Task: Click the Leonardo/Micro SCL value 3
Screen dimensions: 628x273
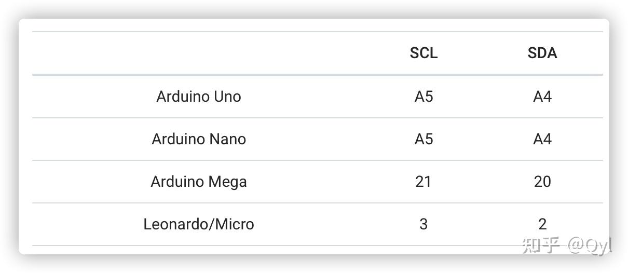Action: coord(424,224)
